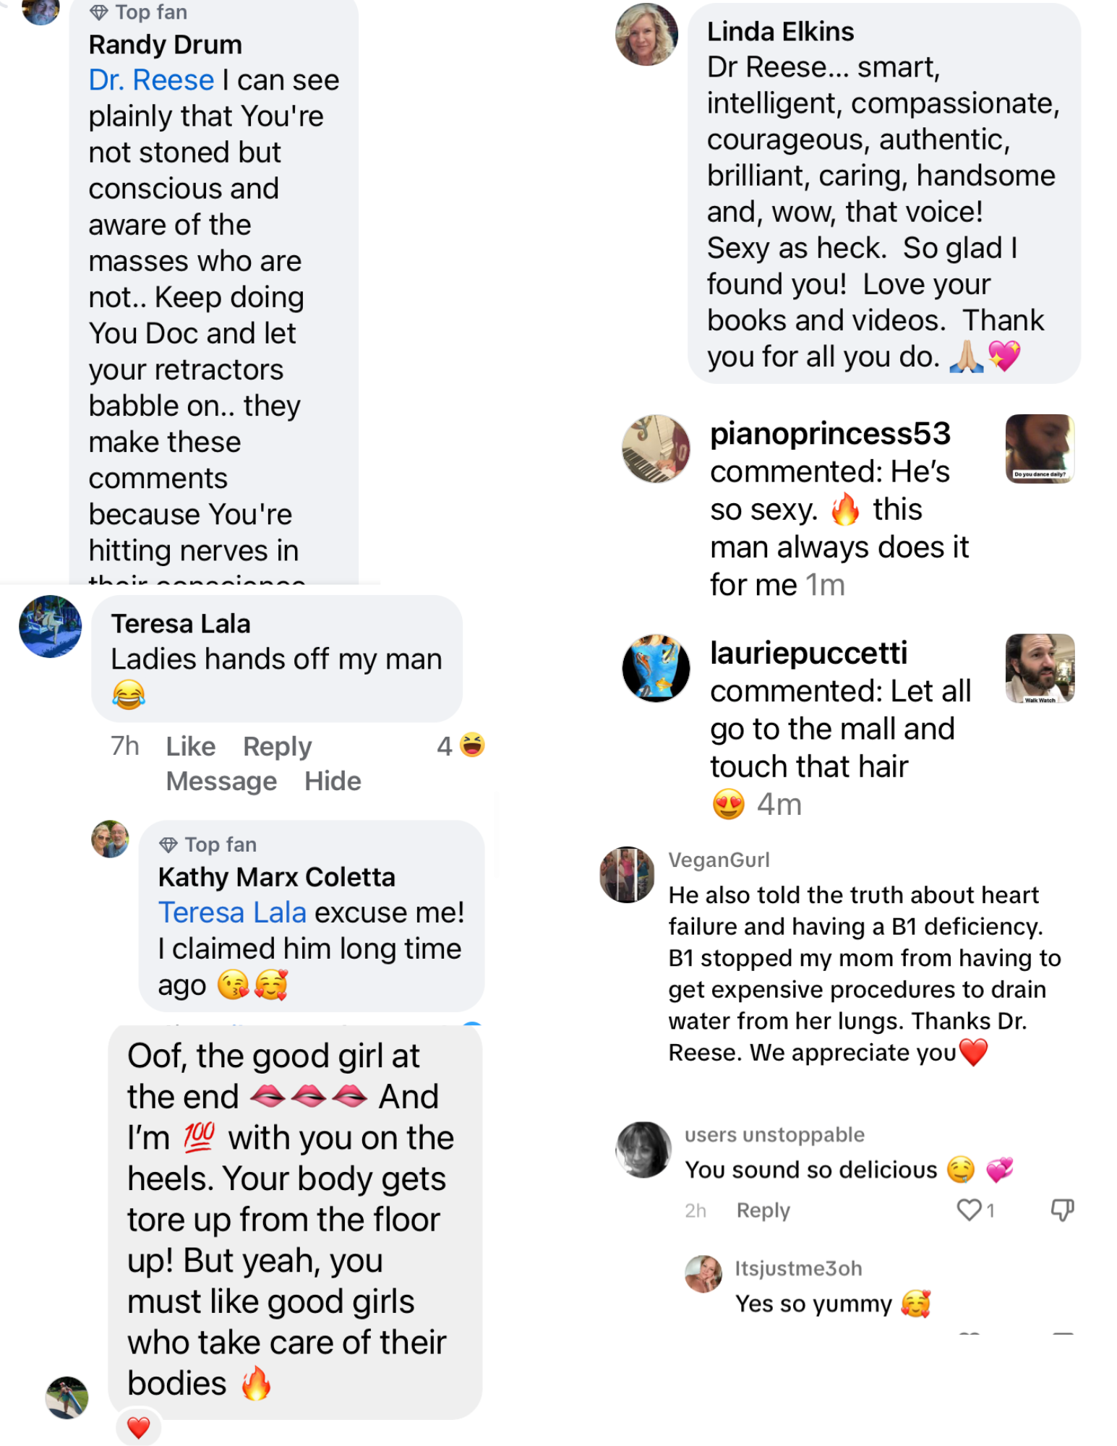
Task: Open the Do you dance daily video thumbnail
Action: tap(1039, 448)
